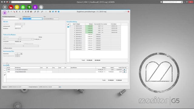The width and height of the screenshot is (194, 109).
Task: Open the red factory module icon
Action: [x=11, y=7]
